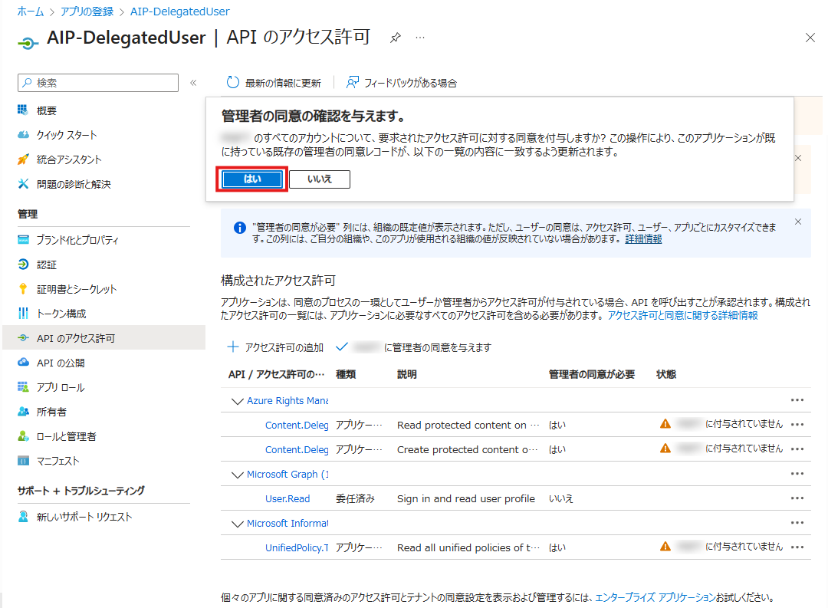
Task: Click the はい button to confirm consent
Action: coord(252,179)
